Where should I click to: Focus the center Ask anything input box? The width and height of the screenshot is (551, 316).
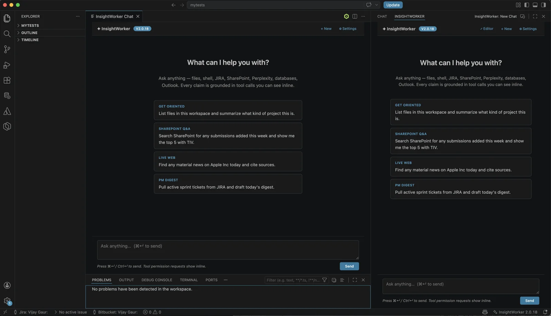(x=228, y=250)
